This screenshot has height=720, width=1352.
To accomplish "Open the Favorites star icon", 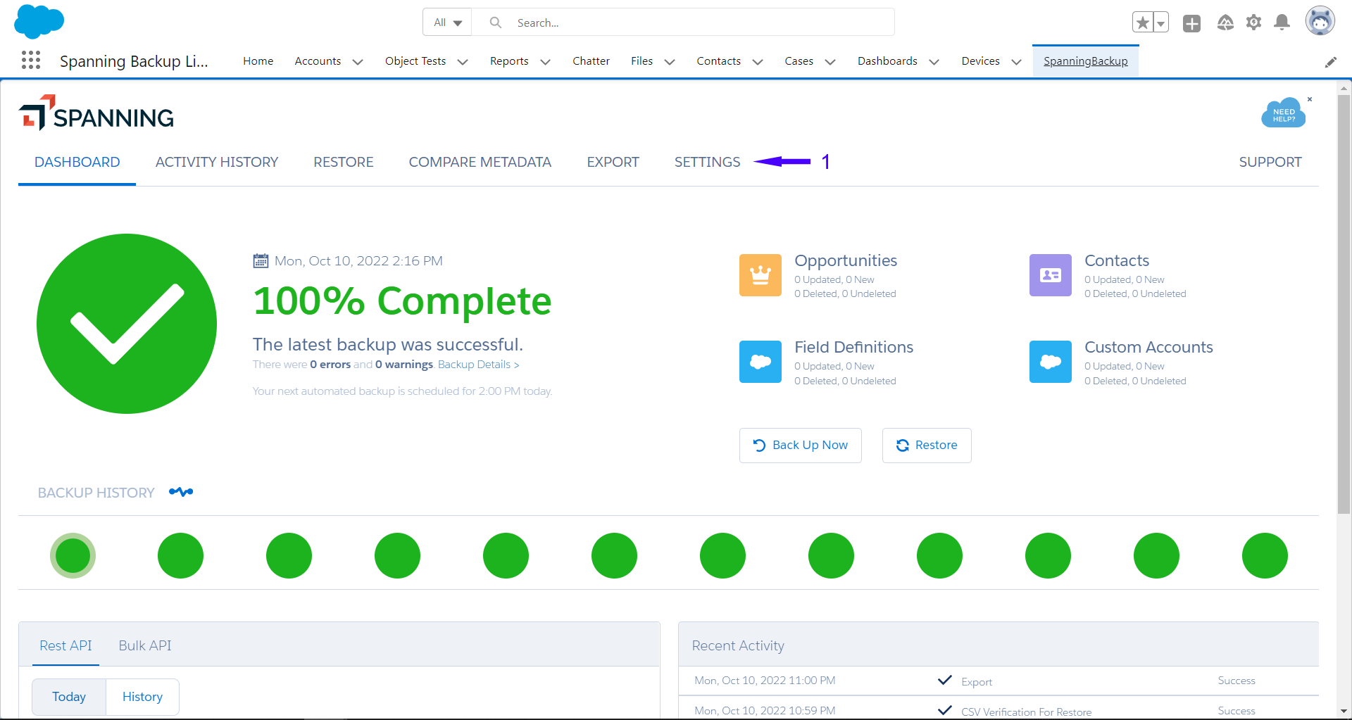I will coord(1142,23).
